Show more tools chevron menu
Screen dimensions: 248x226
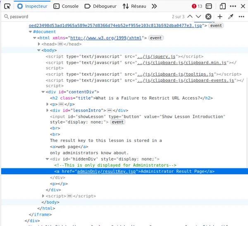click(154, 6)
